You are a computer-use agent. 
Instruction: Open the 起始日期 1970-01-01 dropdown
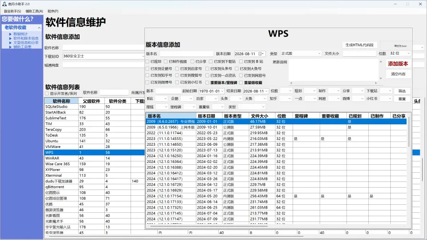pyautogui.click(x=212, y=91)
